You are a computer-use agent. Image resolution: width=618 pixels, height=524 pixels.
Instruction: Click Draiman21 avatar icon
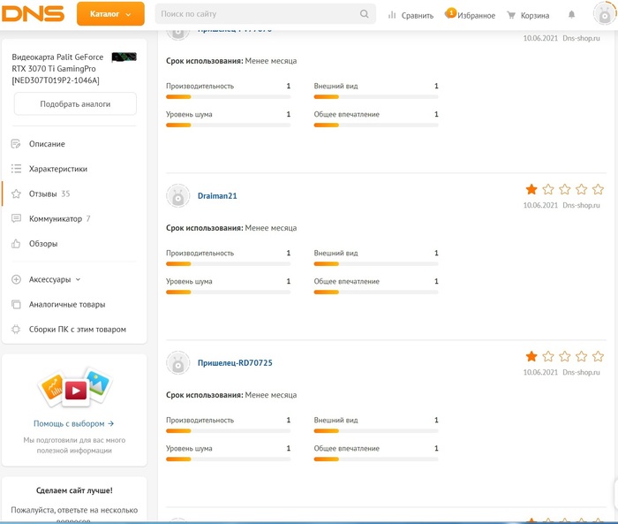click(178, 195)
